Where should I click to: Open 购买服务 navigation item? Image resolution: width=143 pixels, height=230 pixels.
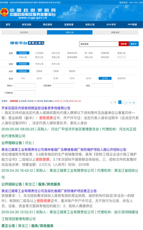click(48, 24)
